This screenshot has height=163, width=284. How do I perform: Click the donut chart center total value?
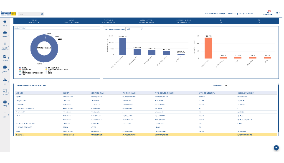point(44,48)
